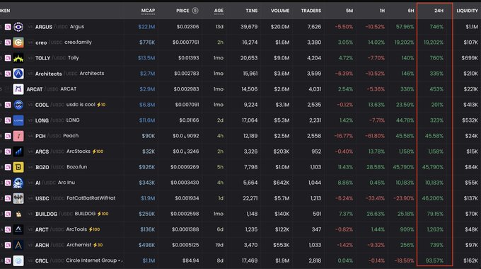Click ARGUS market cap $22.1M
This screenshot has width=481, height=269.
146,27
